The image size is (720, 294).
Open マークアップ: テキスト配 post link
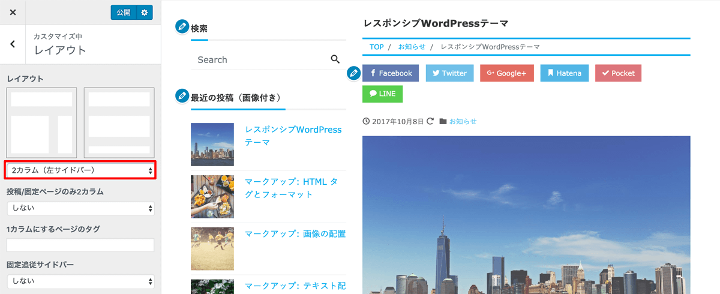pyautogui.click(x=295, y=286)
